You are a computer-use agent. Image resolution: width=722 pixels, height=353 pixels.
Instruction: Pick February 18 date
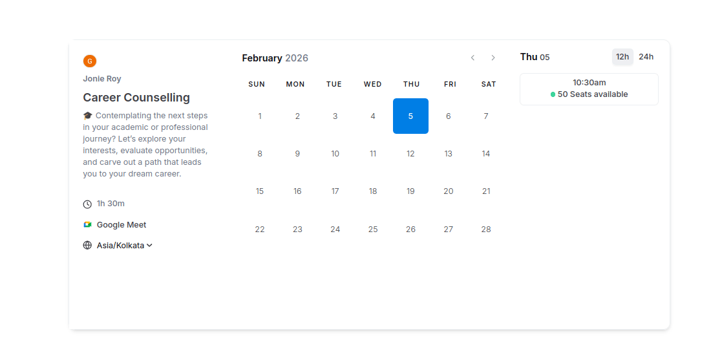(373, 191)
